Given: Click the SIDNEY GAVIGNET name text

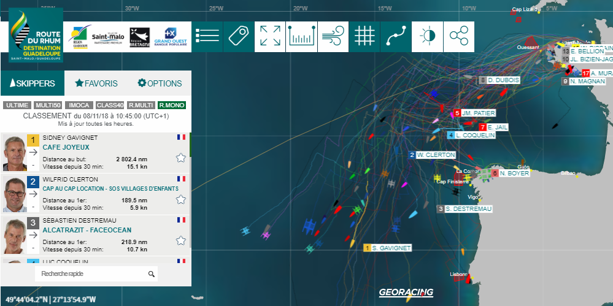Looking at the screenshot, I should [x=70, y=137].
